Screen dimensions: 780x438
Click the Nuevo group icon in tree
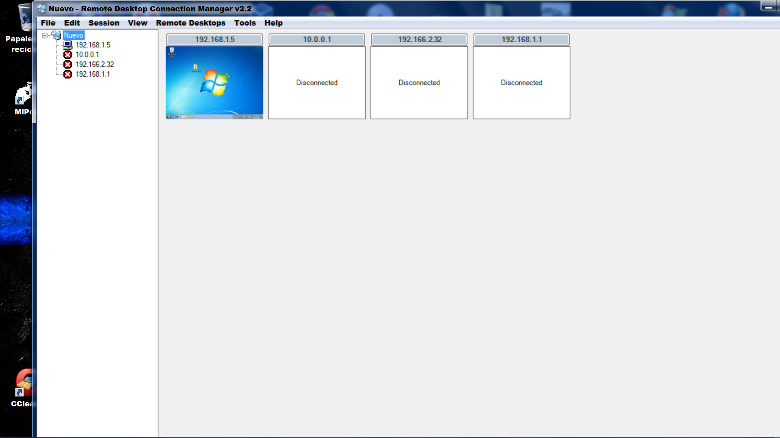(x=56, y=35)
